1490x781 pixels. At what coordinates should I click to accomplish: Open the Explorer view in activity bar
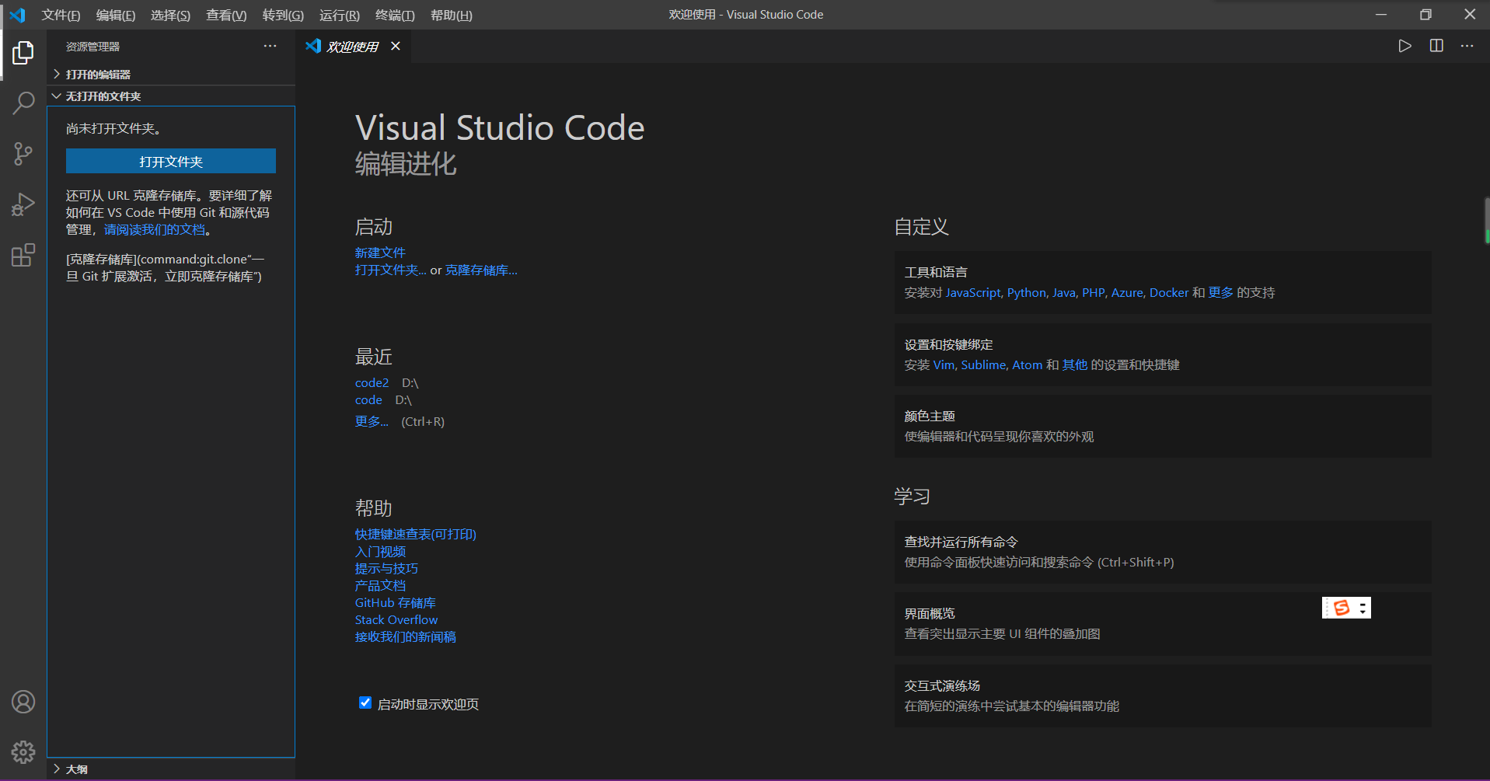pyautogui.click(x=23, y=53)
